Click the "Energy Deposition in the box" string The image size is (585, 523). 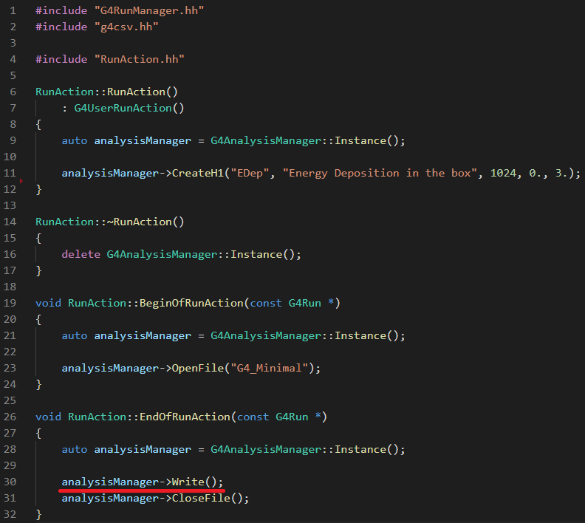(x=377, y=173)
